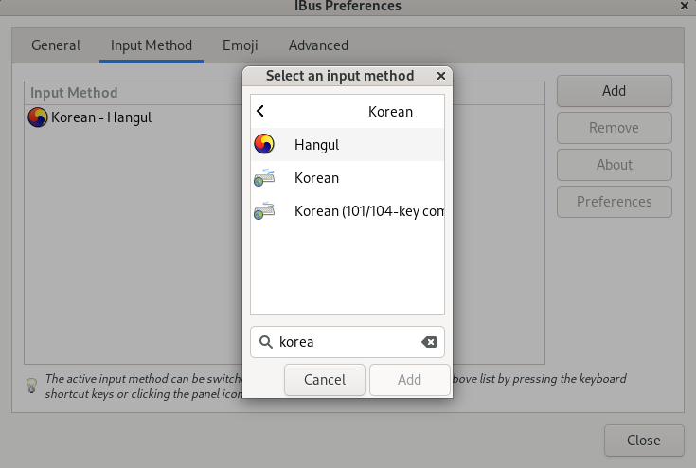The width and height of the screenshot is (696, 468).
Task: Select Korean (101/104-key compatible) layout
Action: [x=348, y=211]
